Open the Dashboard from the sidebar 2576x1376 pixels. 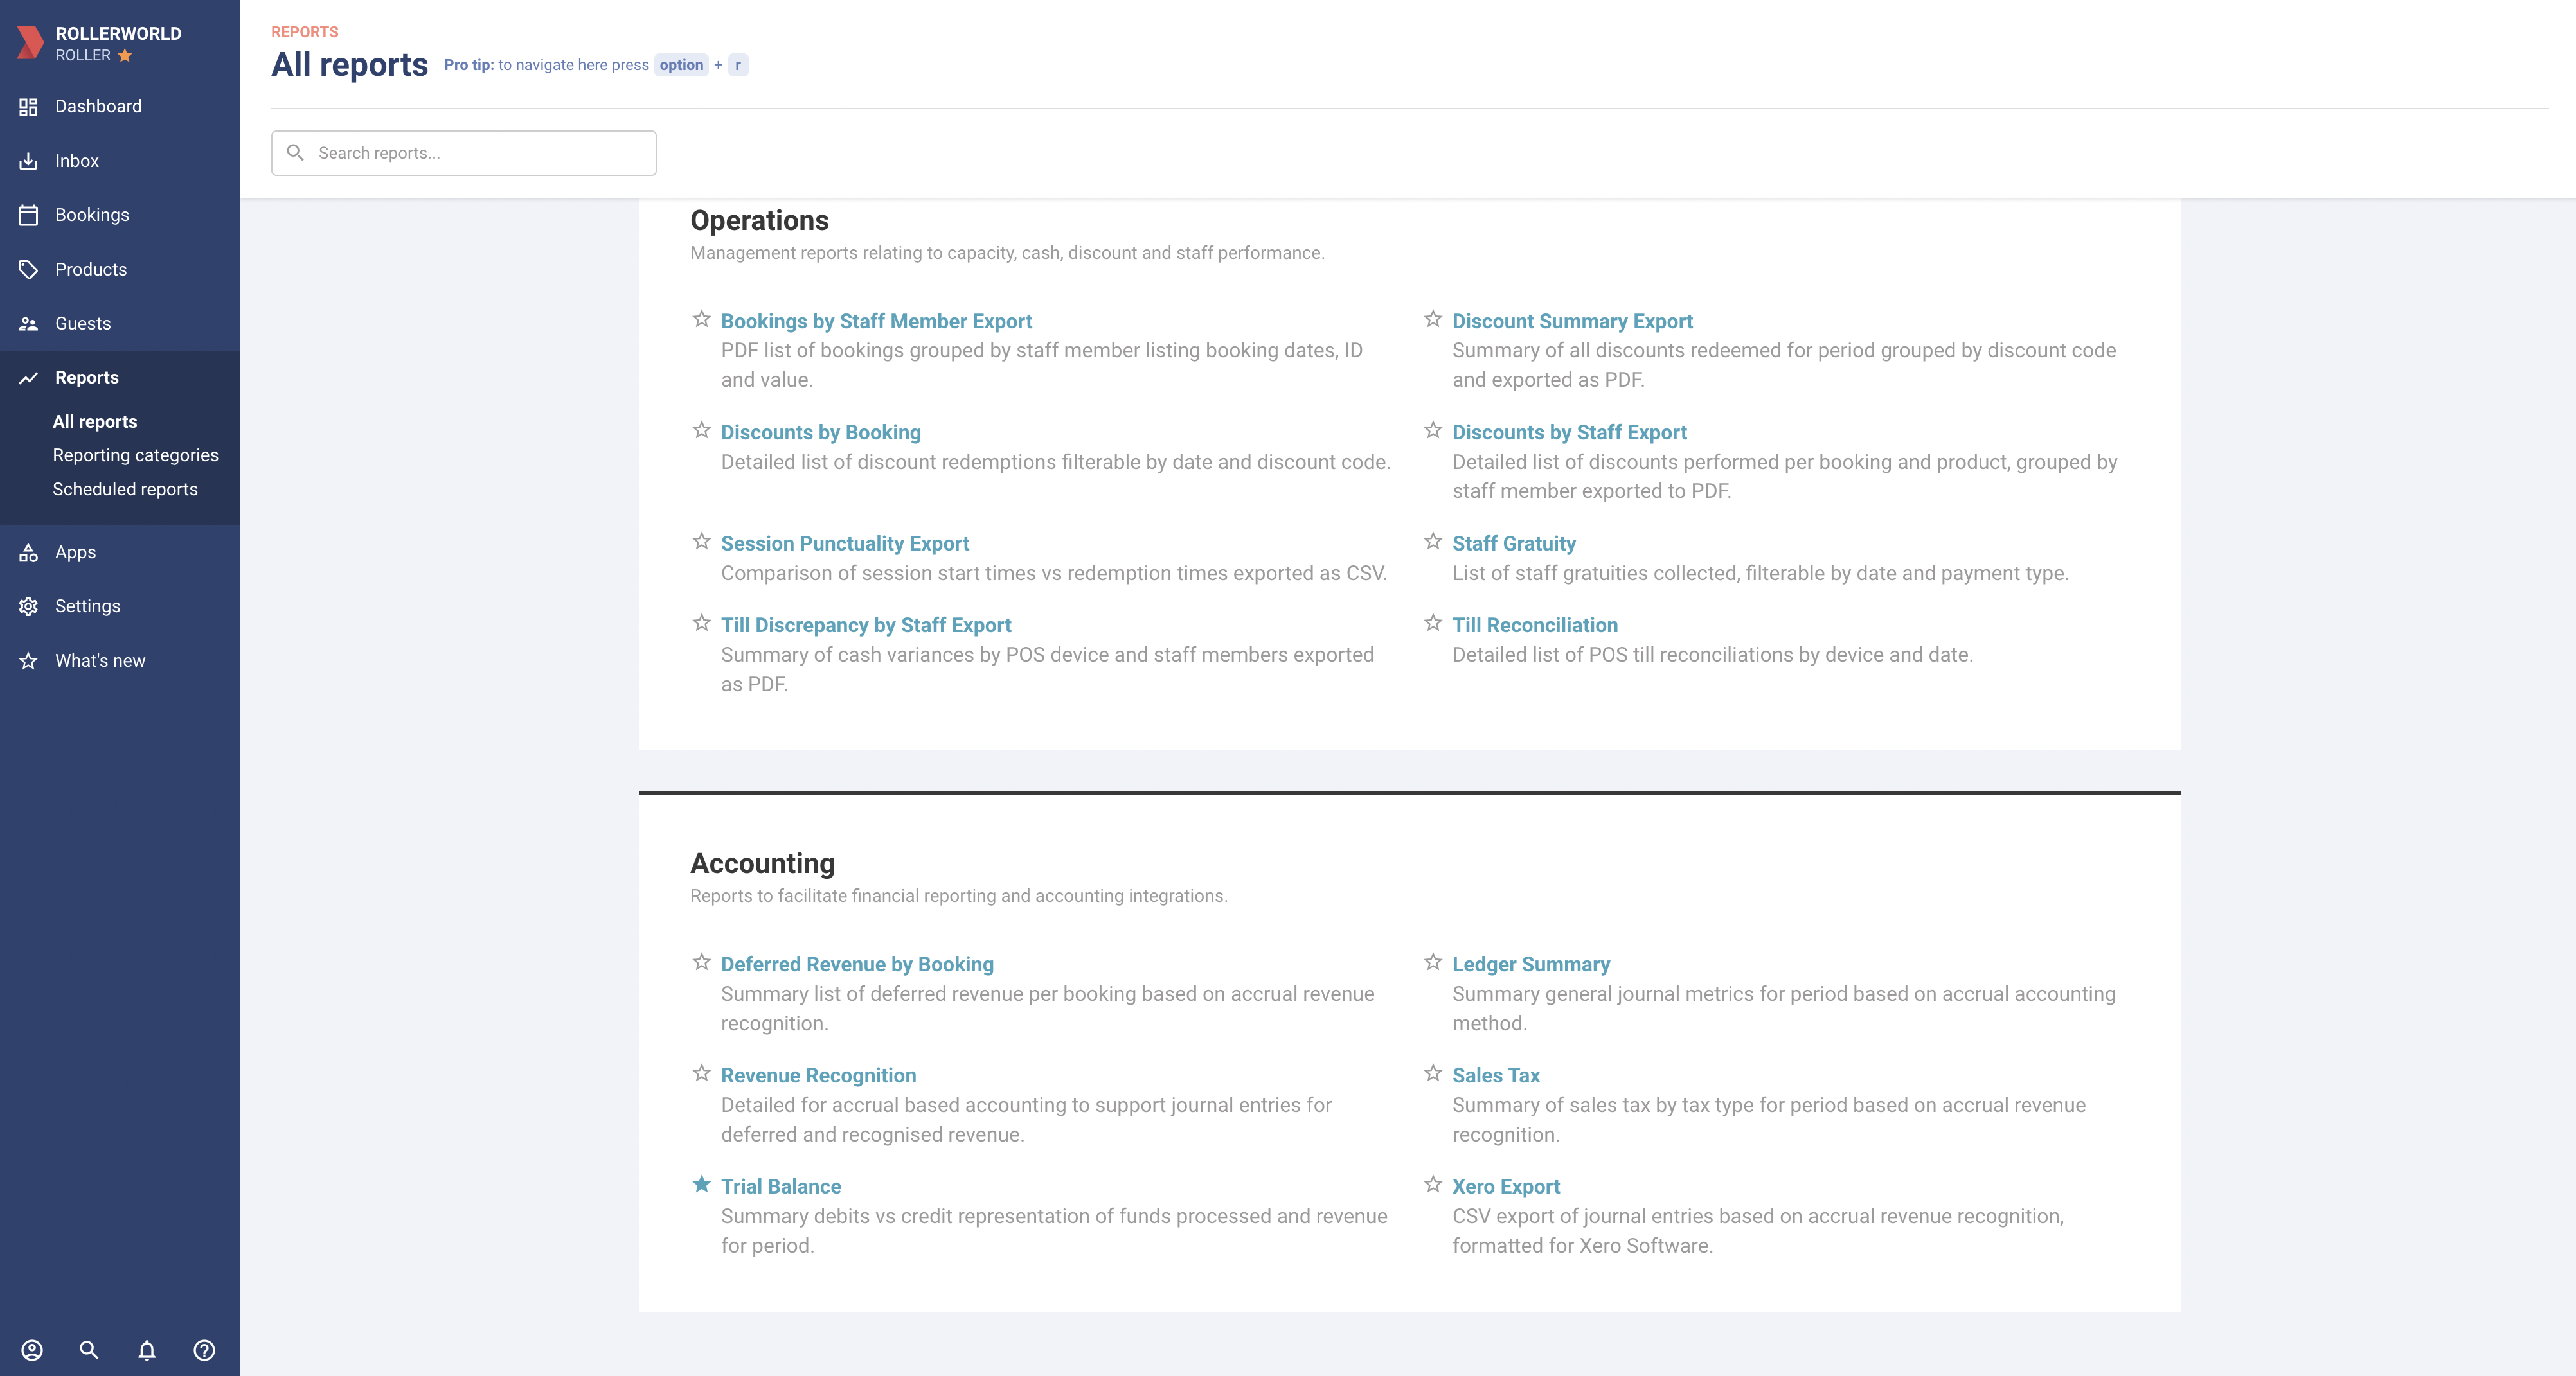[x=97, y=106]
